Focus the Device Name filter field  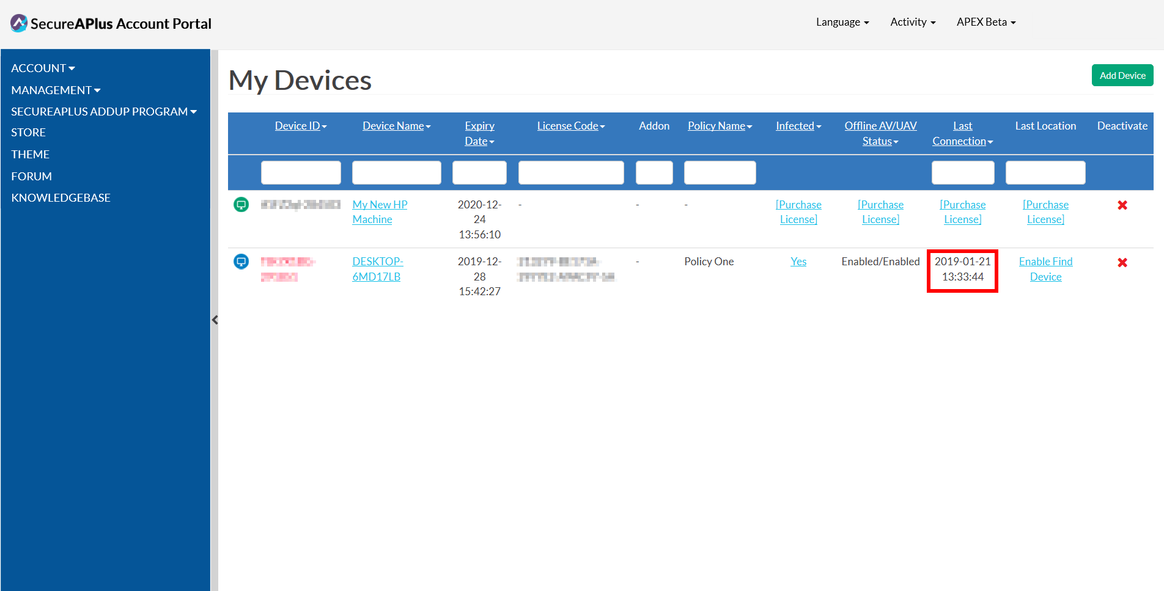(x=397, y=172)
